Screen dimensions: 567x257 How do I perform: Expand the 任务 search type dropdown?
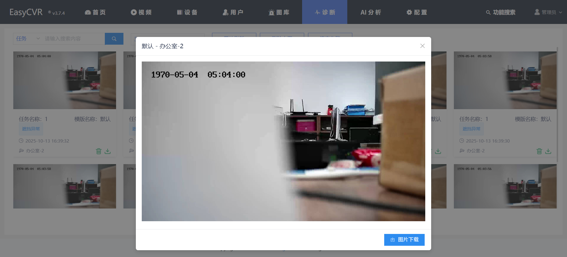[x=27, y=39]
